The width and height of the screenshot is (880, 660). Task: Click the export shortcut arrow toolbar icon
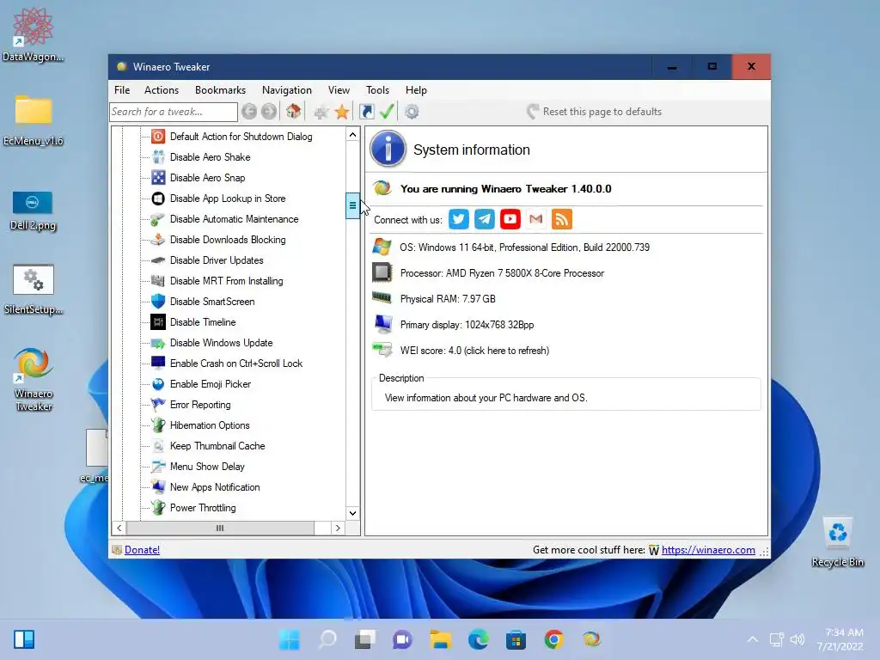tap(366, 112)
